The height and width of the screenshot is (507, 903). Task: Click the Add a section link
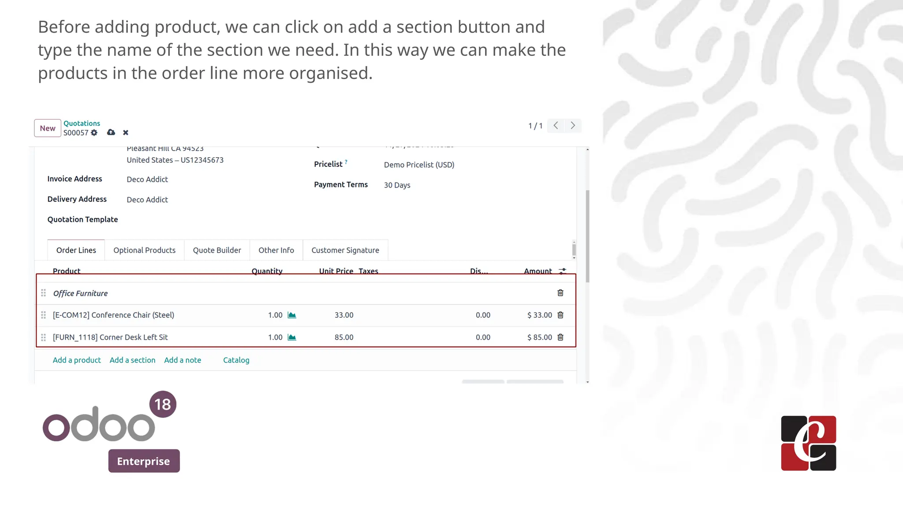tap(132, 360)
